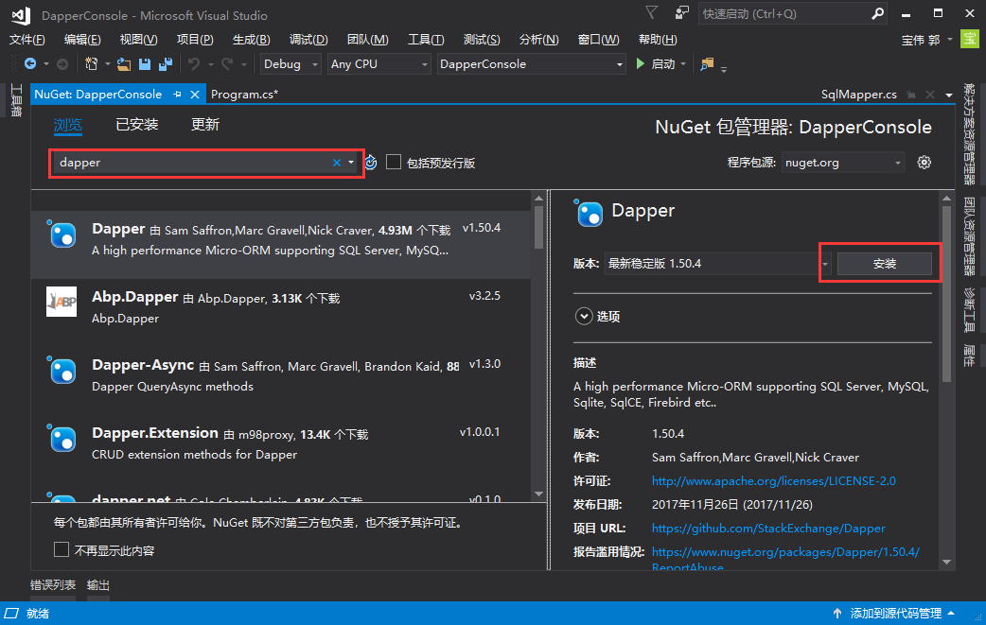This screenshot has width=986, height=625.
Task: Open the 解决方案资源管理器 side tab
Action: coord(970,134)
